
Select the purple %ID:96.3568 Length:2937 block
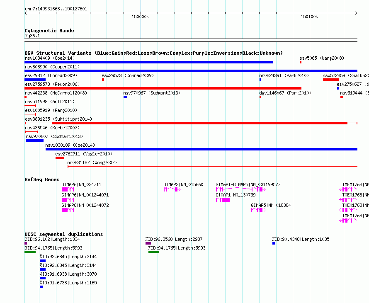click(x=148, y=243)
